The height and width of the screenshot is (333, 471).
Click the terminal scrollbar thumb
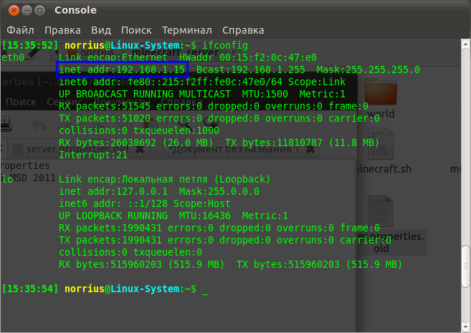(465, 266)
